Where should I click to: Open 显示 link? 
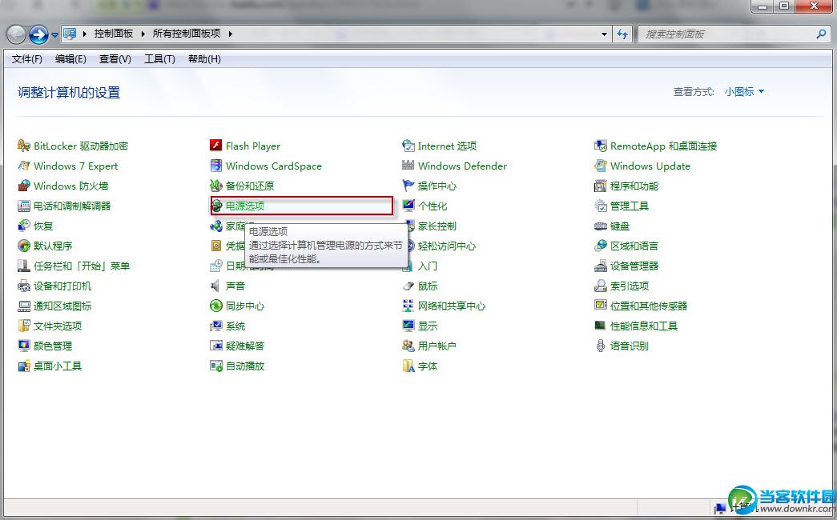(x=428, y=326)
